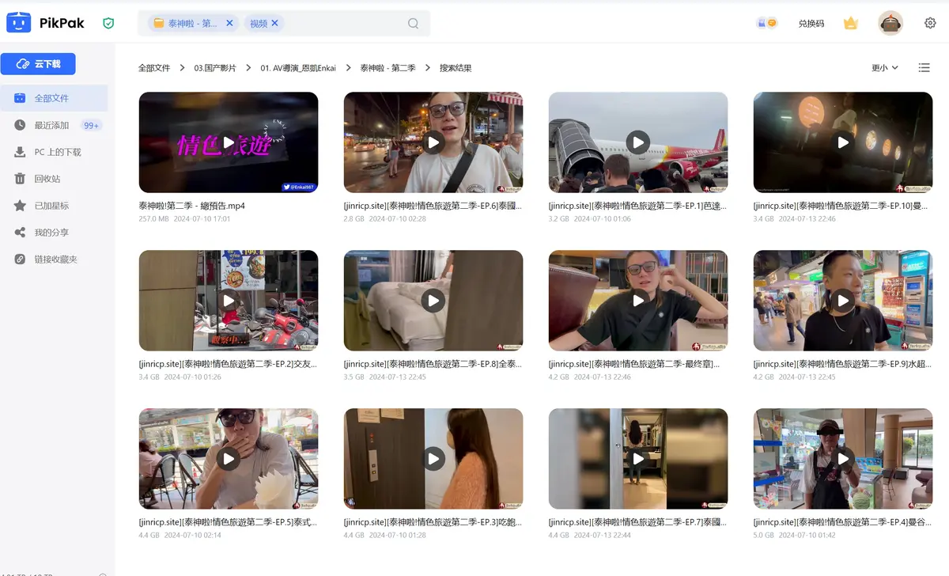Play the EP.9 video thumbnail
This screenshot has height=576, width=949.
point(843,301)
